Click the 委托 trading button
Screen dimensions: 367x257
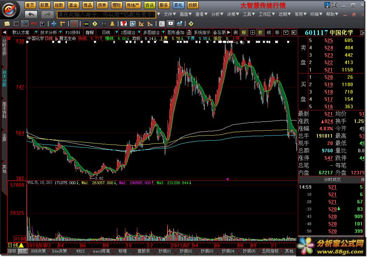[x=178, y=5]
